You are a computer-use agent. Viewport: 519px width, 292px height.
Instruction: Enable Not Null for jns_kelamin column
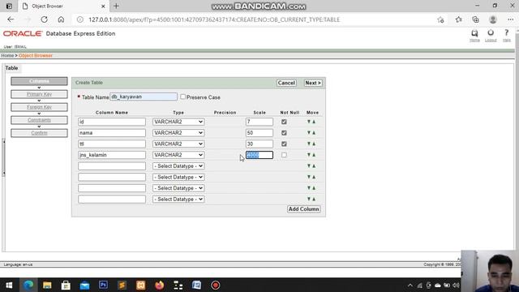point(284,155)
